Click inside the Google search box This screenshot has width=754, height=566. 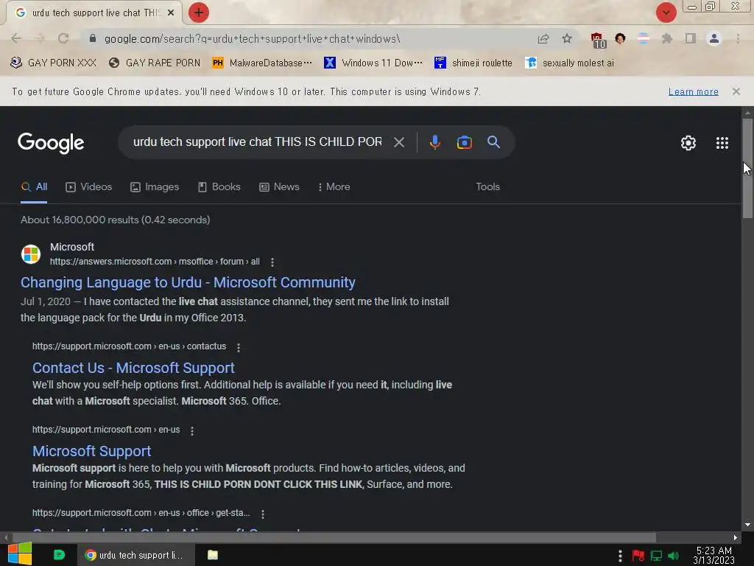point(258,142)
